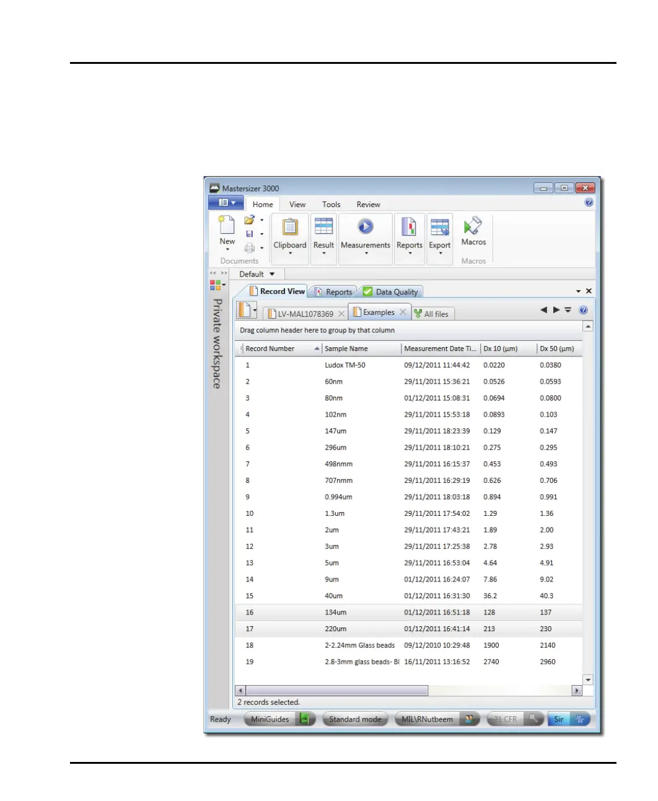Collapse the workspace panel with double arrows
Screen dimensions: 658x801
point(213,273)
